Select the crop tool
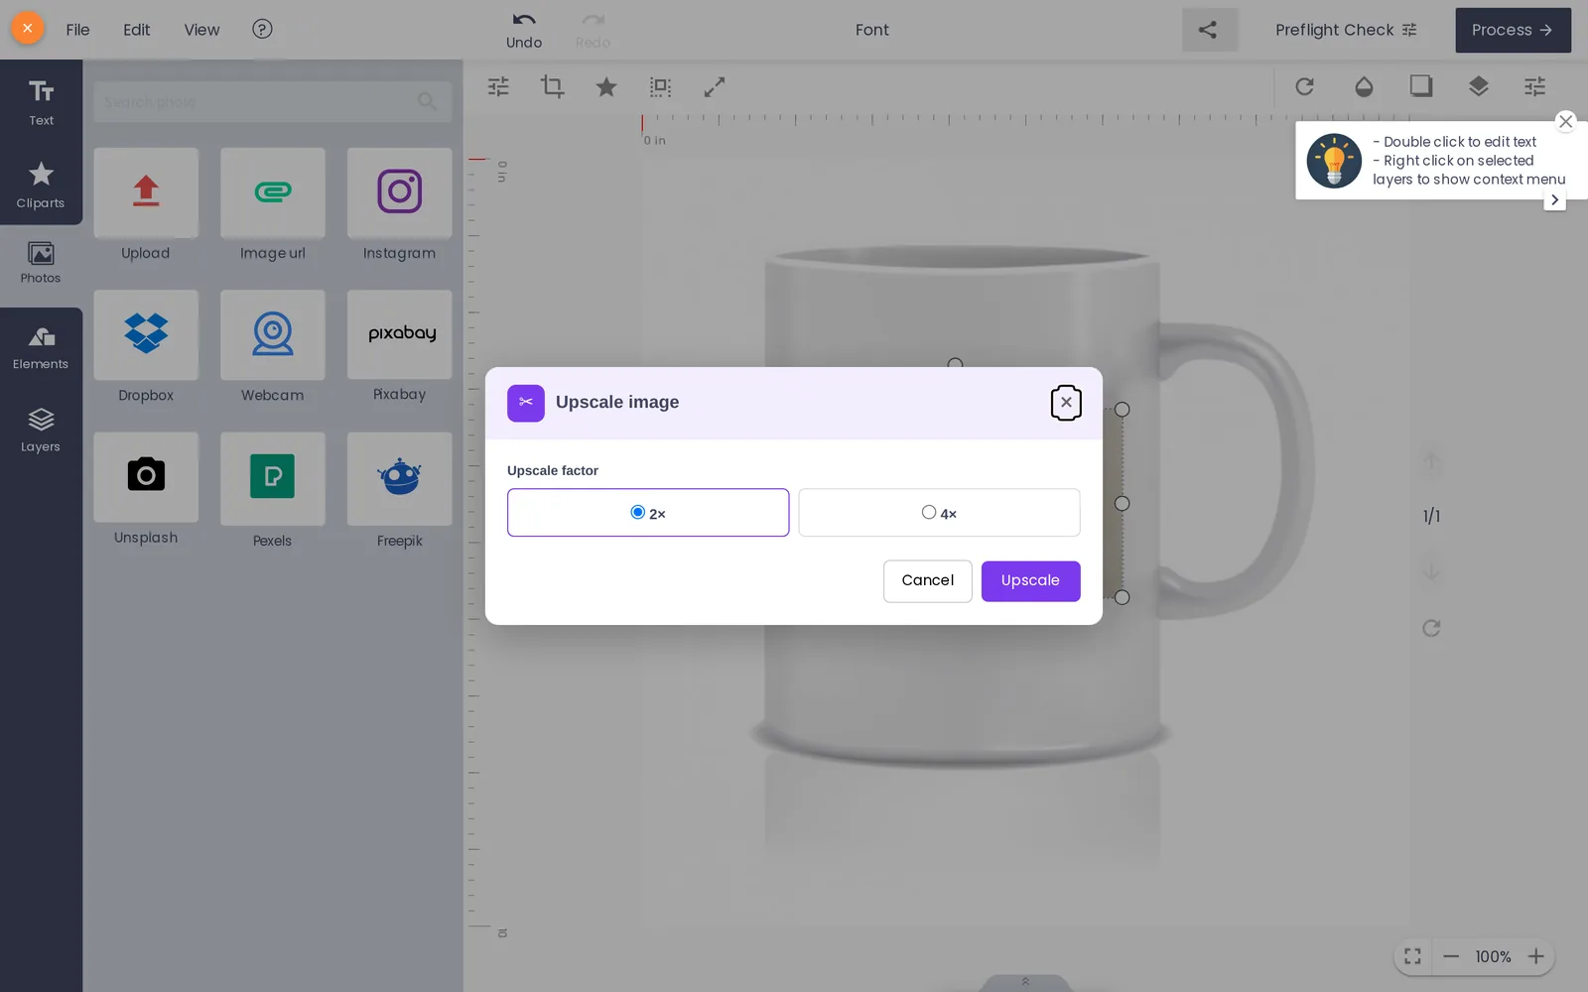1588x992 pixels. [x=552, y=86]
